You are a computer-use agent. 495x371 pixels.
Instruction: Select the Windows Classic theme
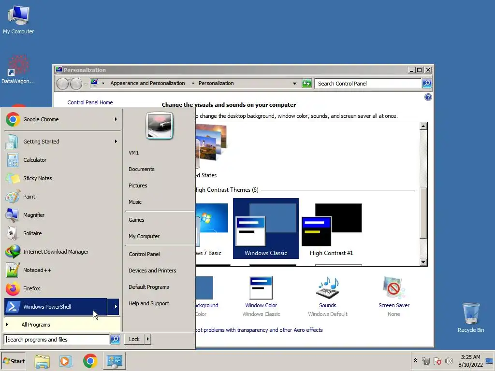(266, 228)
